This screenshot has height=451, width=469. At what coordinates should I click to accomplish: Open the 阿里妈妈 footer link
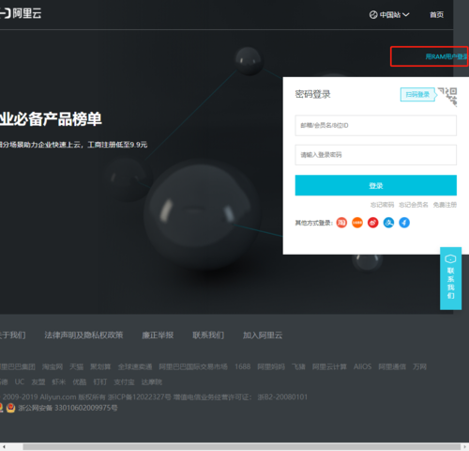point(271,366)
